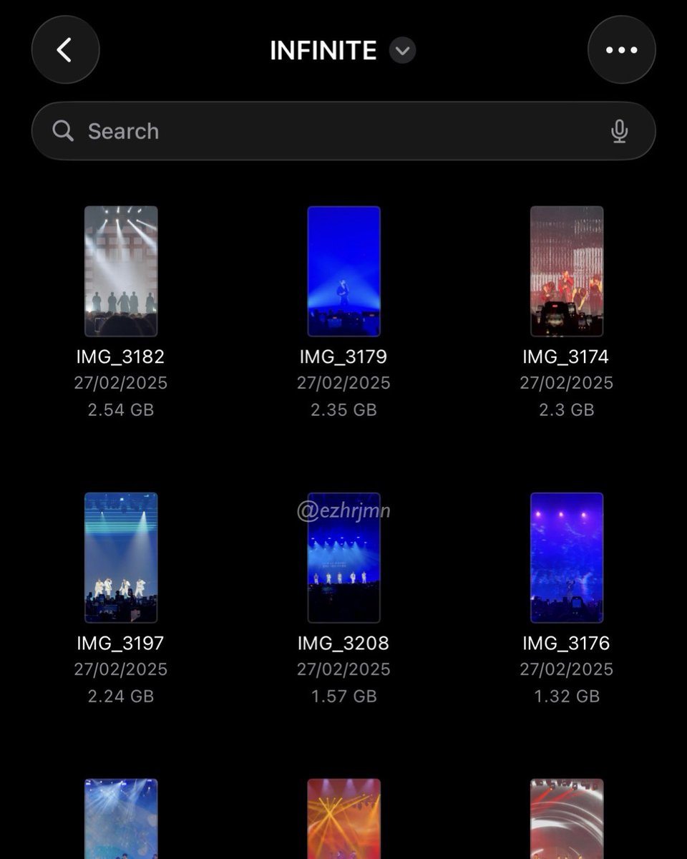The width and height of the screenshot is (687, 859).
Task: Open the three-dots more options menu
Action: pos(621,50)
